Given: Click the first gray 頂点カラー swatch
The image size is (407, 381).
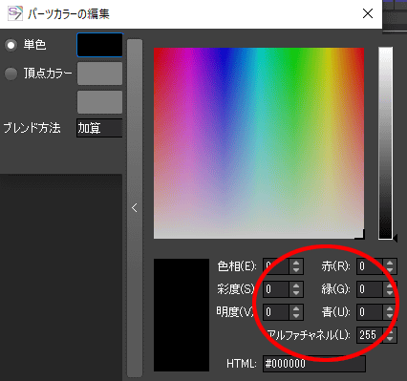Looking at the screenshot, I should [x=99, y=74].
